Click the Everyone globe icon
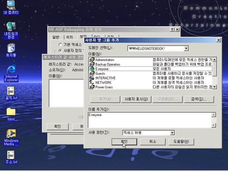The height and width of the screenshot is (171, 228). [92, 69]
